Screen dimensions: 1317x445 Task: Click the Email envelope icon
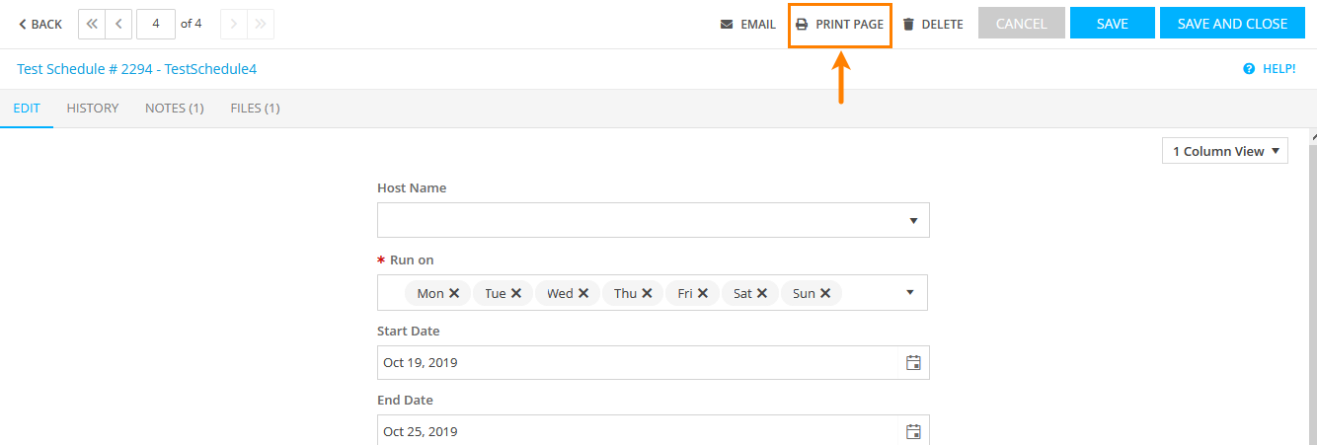coord(727,25)
